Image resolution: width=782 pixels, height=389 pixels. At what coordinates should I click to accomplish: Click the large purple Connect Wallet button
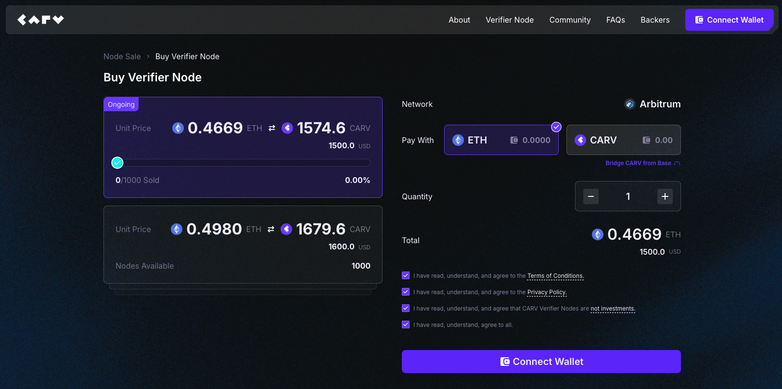pyautogui.click(x=541, y=362)
